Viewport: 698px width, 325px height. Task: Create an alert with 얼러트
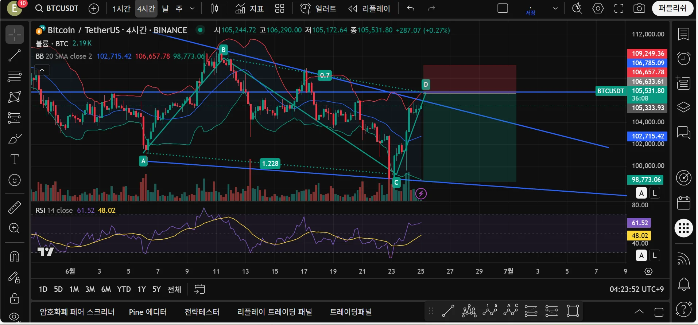click(318, 8)
